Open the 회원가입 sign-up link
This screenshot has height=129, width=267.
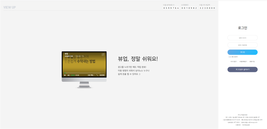pos(252,61)
